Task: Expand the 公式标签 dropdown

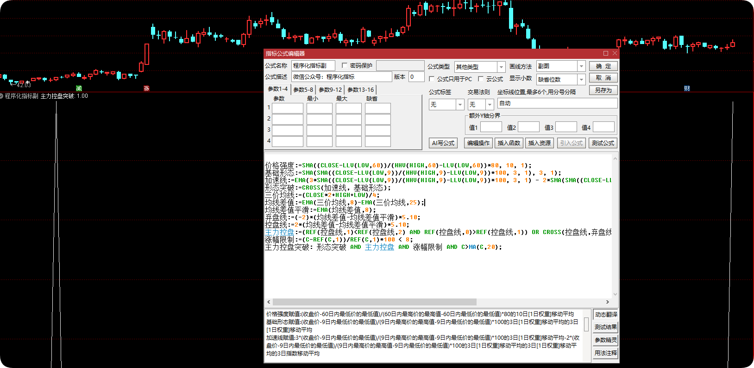Action: (x=446, y=105)
